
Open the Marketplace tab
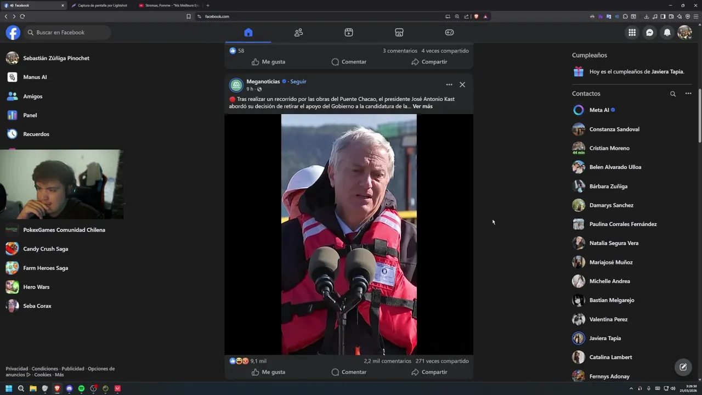click(399, 32)
